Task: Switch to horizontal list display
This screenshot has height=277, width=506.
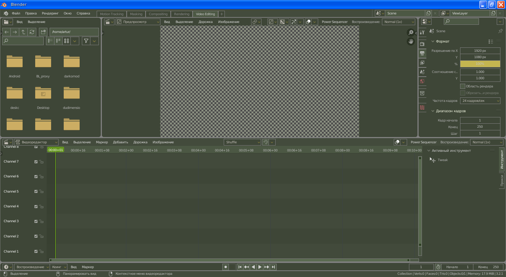Action: coord(58,41)
